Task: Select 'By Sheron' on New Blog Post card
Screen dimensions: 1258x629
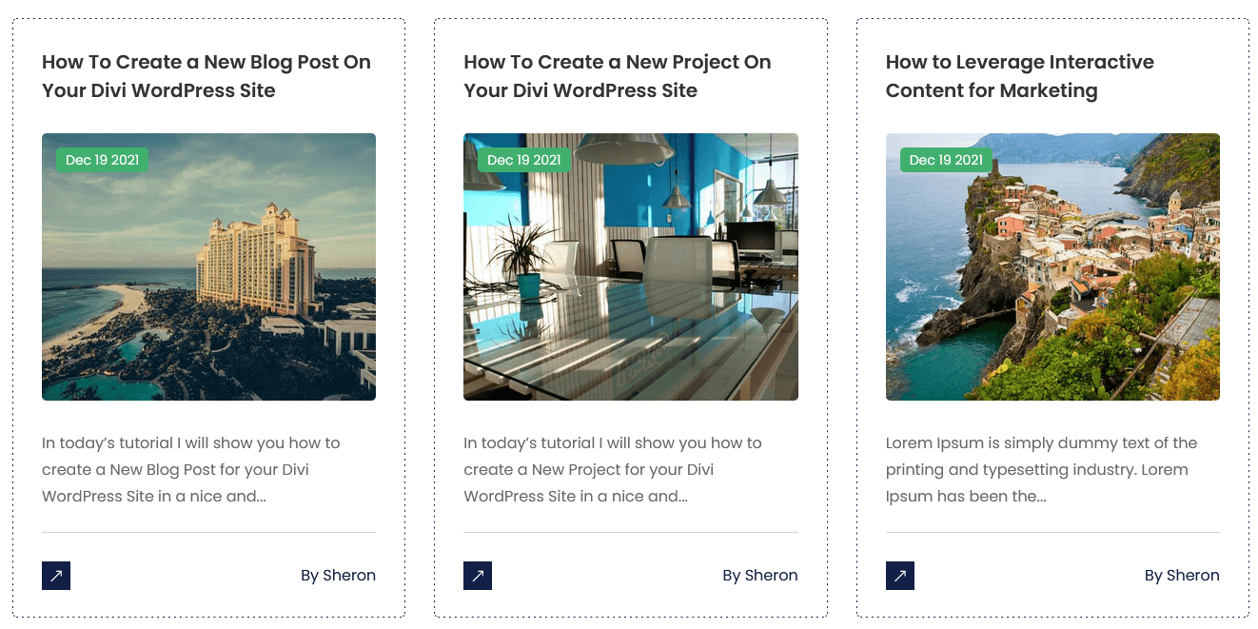Action: tap(338, 576)
